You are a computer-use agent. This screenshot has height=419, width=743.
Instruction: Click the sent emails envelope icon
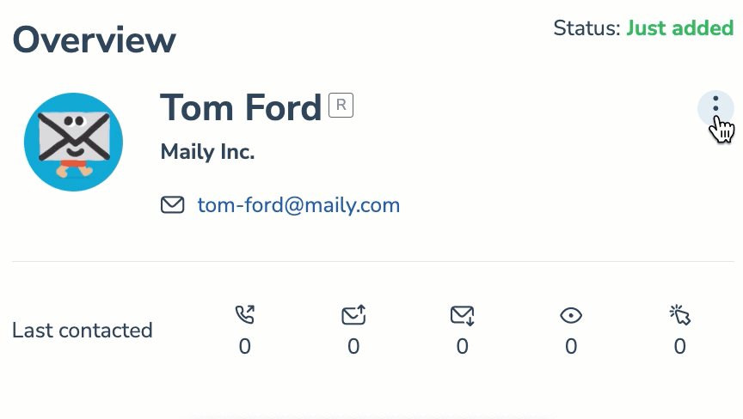(353, 315)
